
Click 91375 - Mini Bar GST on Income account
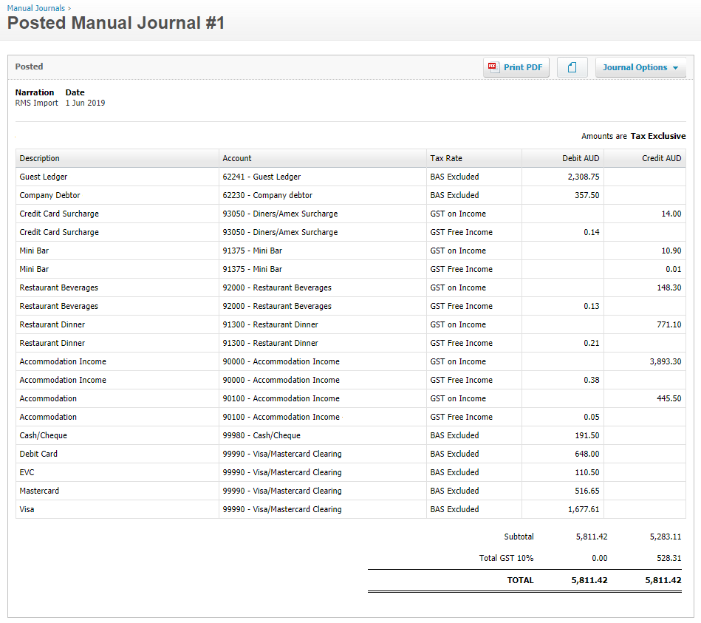pos(253,251)
